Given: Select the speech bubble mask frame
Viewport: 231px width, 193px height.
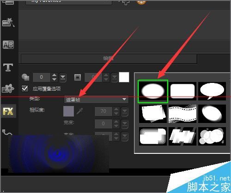Looking at the screenshot, I should coord(212,91).
